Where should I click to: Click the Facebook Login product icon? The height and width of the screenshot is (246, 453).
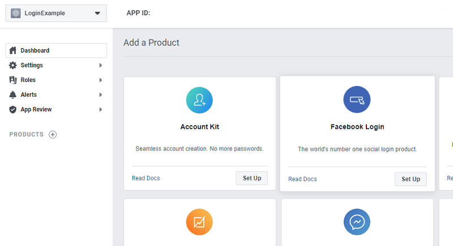357,100
